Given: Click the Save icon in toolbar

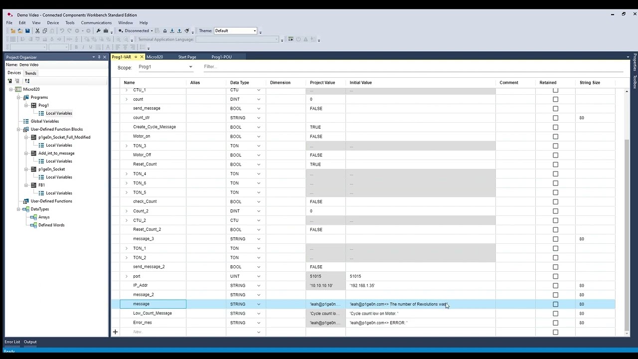Looking at the screenshot, I should coord(27,31).
